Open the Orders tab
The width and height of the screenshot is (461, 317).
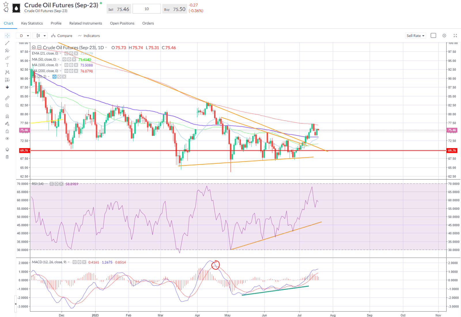148,23
